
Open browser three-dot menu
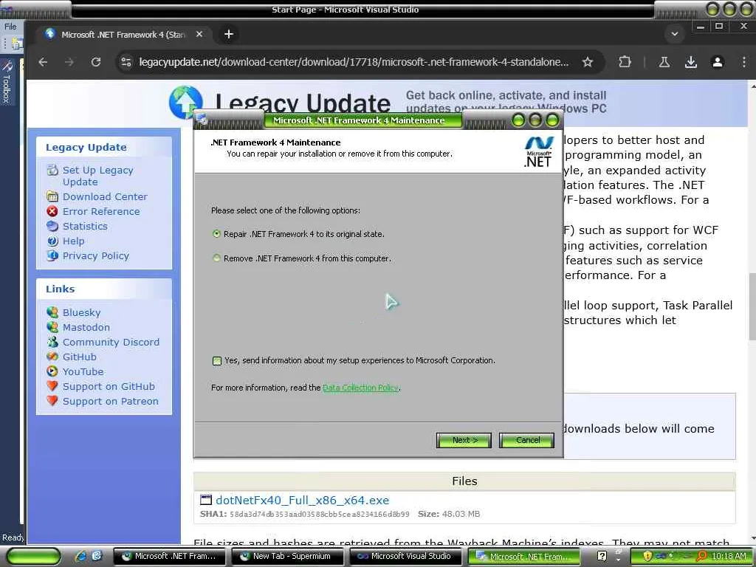pos(744,62)
